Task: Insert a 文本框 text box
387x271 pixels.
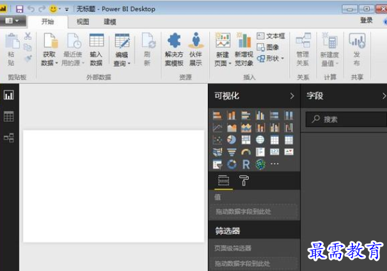Action: click(271, 36)
